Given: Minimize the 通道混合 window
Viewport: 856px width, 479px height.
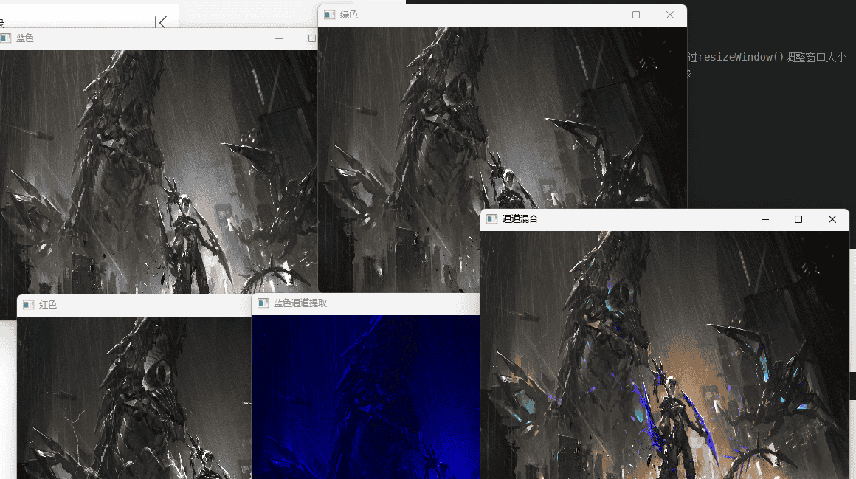Looking at the screenshot, I should (x=765, y=219).
